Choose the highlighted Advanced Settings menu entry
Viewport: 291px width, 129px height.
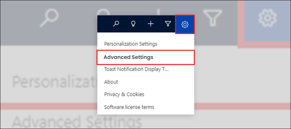click(146, 57)
